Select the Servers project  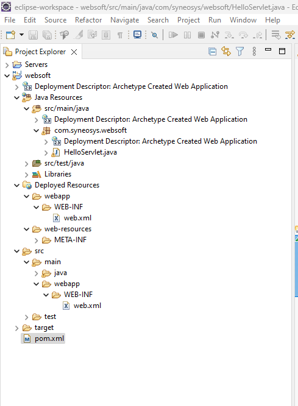[x=36, y=65]
